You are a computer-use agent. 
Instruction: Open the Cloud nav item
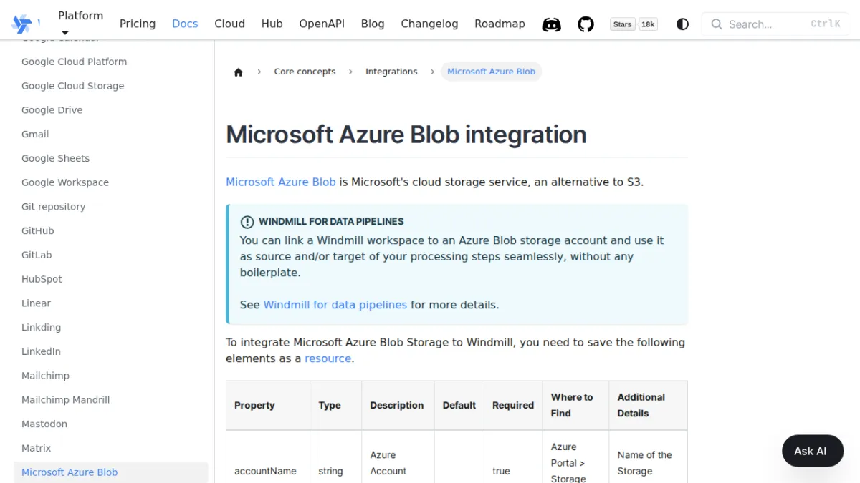(x=229, y=24)
